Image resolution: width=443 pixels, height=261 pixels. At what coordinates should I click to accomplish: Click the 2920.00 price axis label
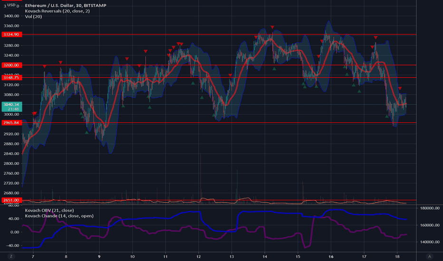click(x=11, y=134)
